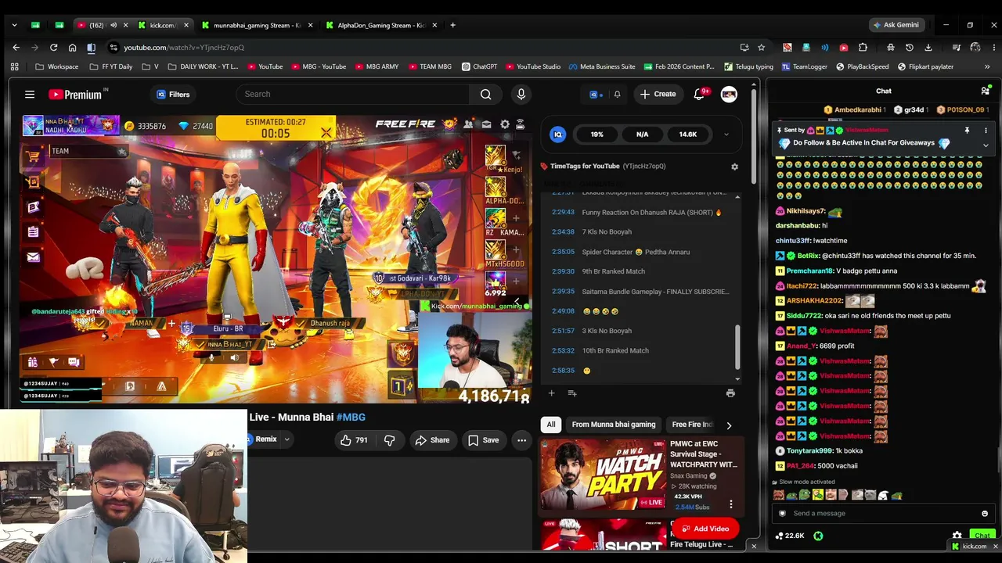1002x563 pixels.
Task: Open the vidIQ Filters button
Action: pyautogui.click(x=173, y=95)
